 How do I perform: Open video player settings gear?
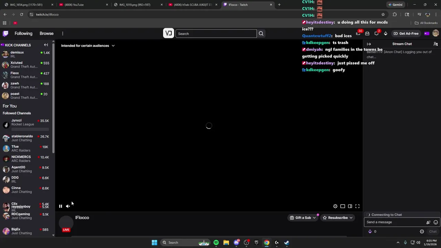(335, 206)
